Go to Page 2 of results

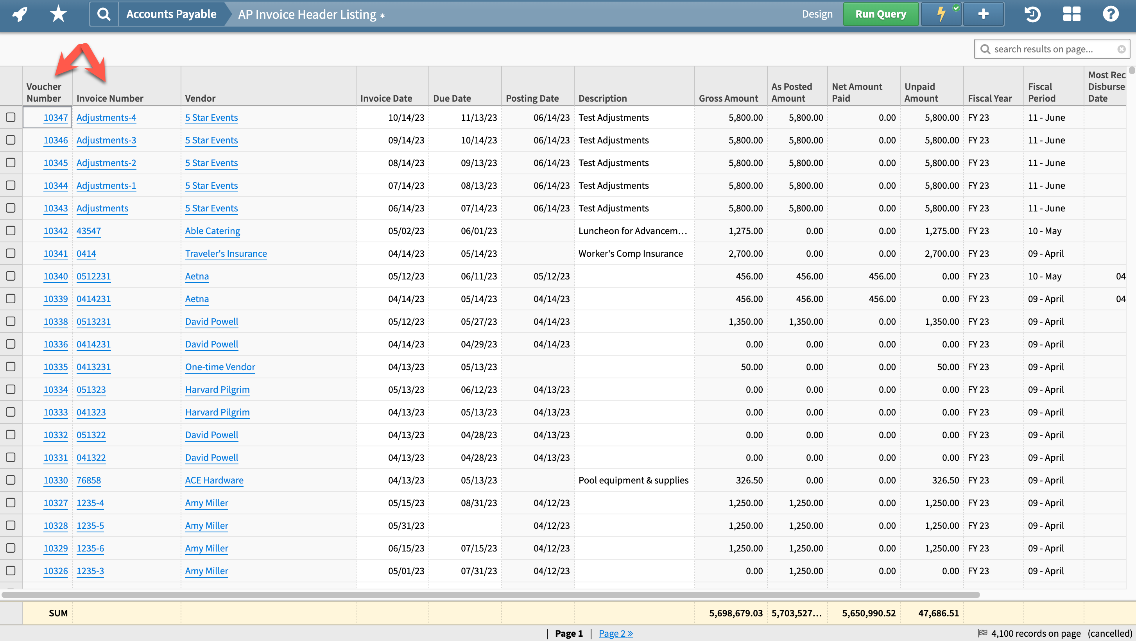(615, 633)
